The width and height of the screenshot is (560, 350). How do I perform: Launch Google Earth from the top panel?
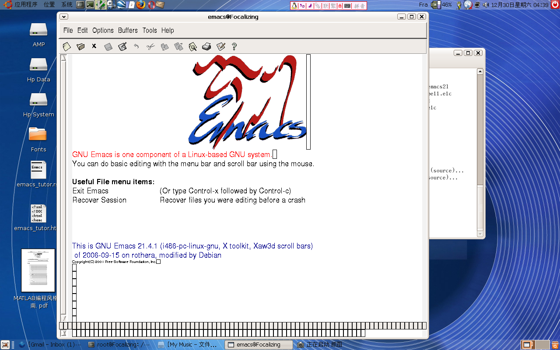121,5
